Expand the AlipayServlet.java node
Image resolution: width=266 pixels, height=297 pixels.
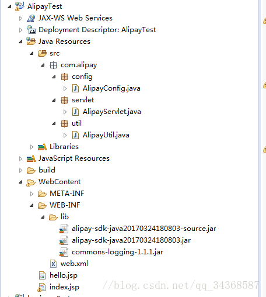click(65, 112)
